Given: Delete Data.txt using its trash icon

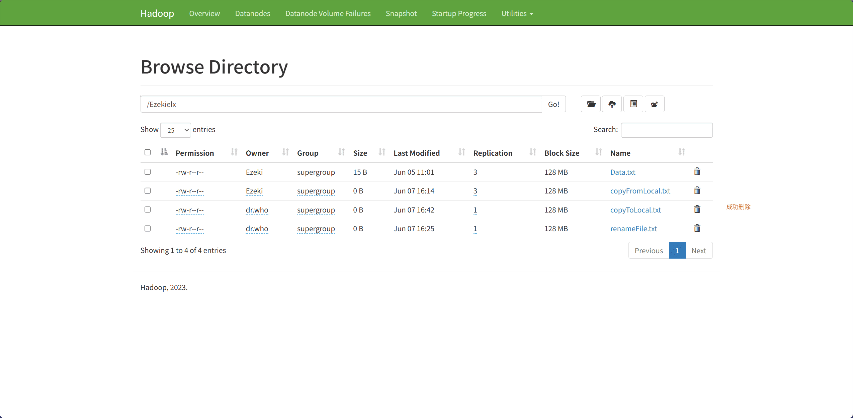Looking at the screenshot, I should [x=697, y=171].
